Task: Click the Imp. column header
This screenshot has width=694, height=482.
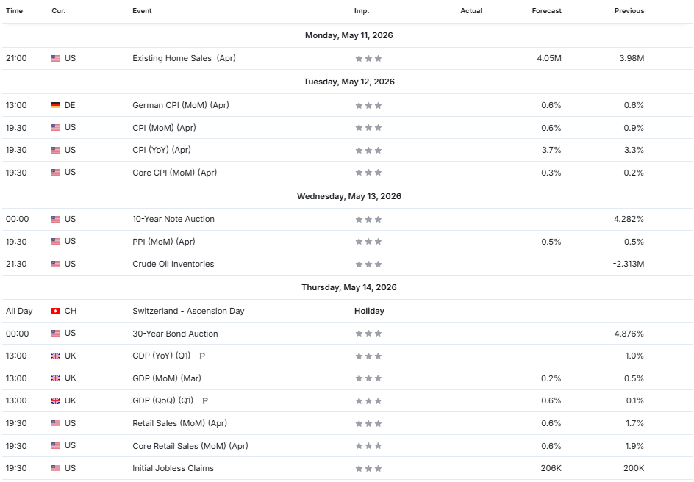Action: tap(362, 10)
